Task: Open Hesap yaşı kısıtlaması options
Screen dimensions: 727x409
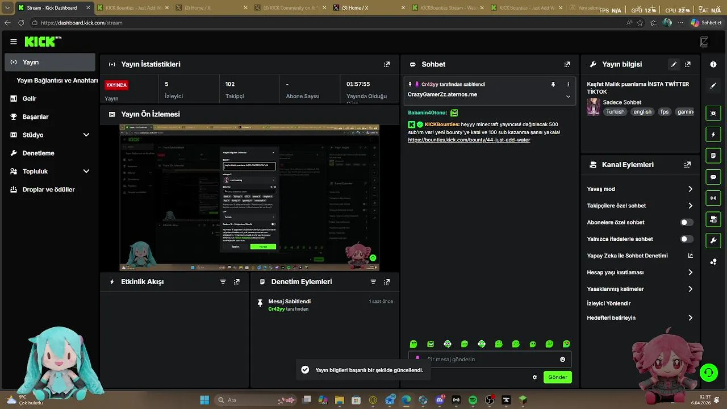Action: point(640,273)
